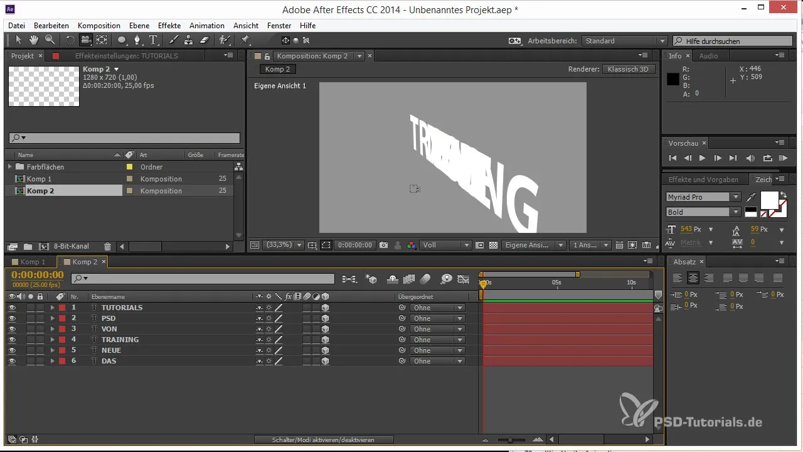The image size is (803, 452).
Task: Open the white fill color swatch
Action: pyautogui.click(x=769, y=201)
